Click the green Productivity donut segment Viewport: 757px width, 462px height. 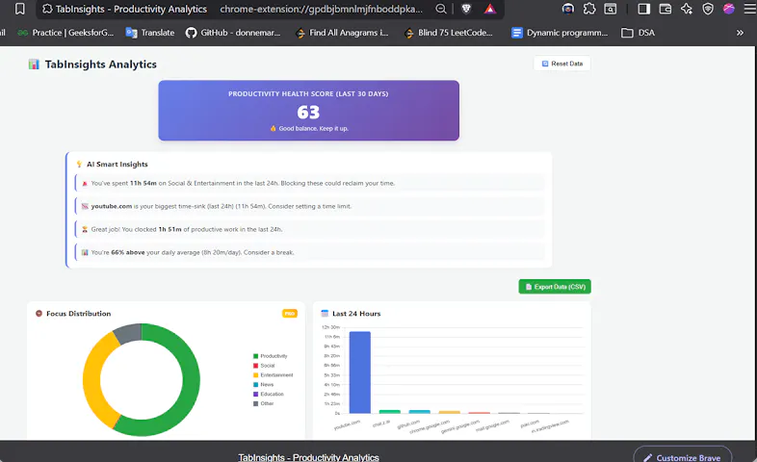coord(190,386)
